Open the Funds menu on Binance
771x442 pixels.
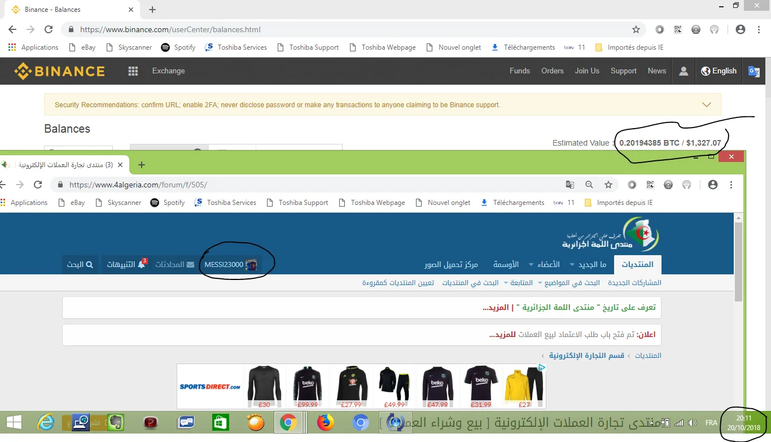click(x=519, y=71)
